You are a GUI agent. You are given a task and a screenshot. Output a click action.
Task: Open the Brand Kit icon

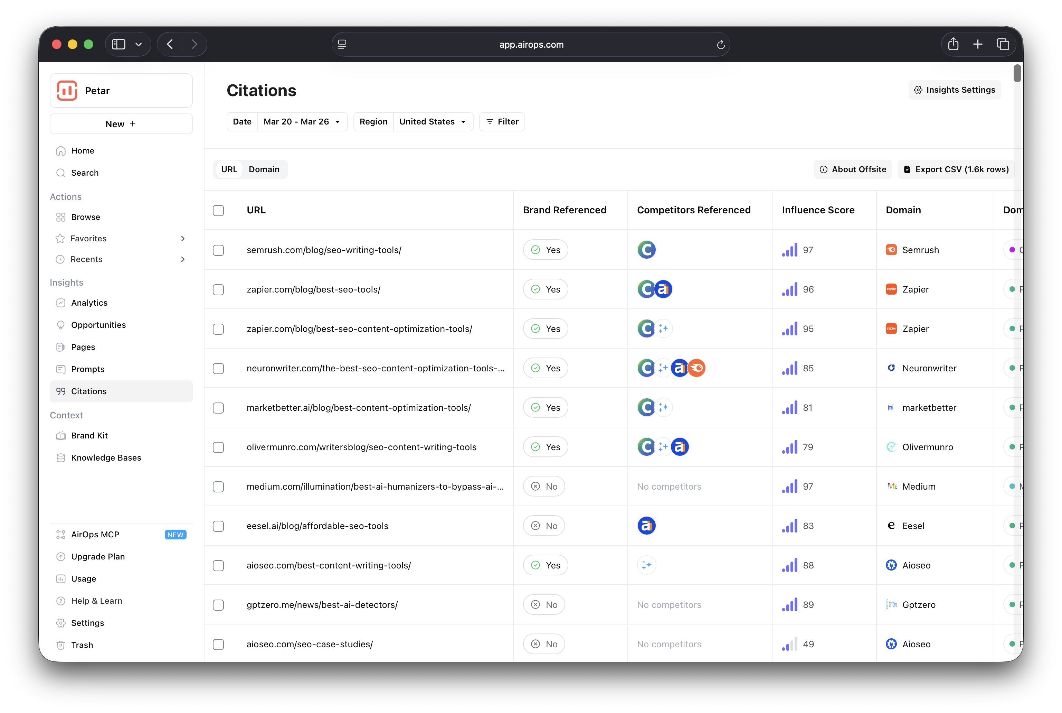pos(60,436)
